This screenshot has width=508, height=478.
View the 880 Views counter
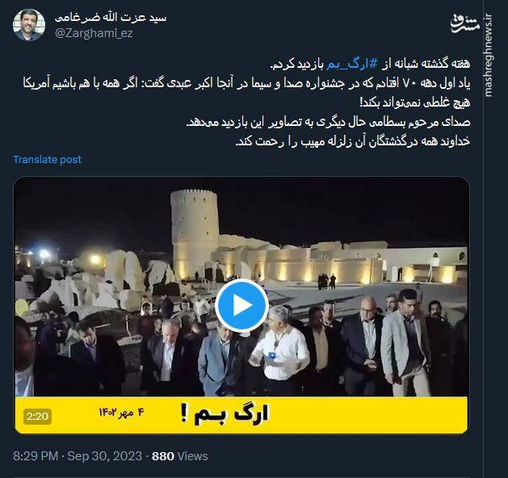point(180,456)
